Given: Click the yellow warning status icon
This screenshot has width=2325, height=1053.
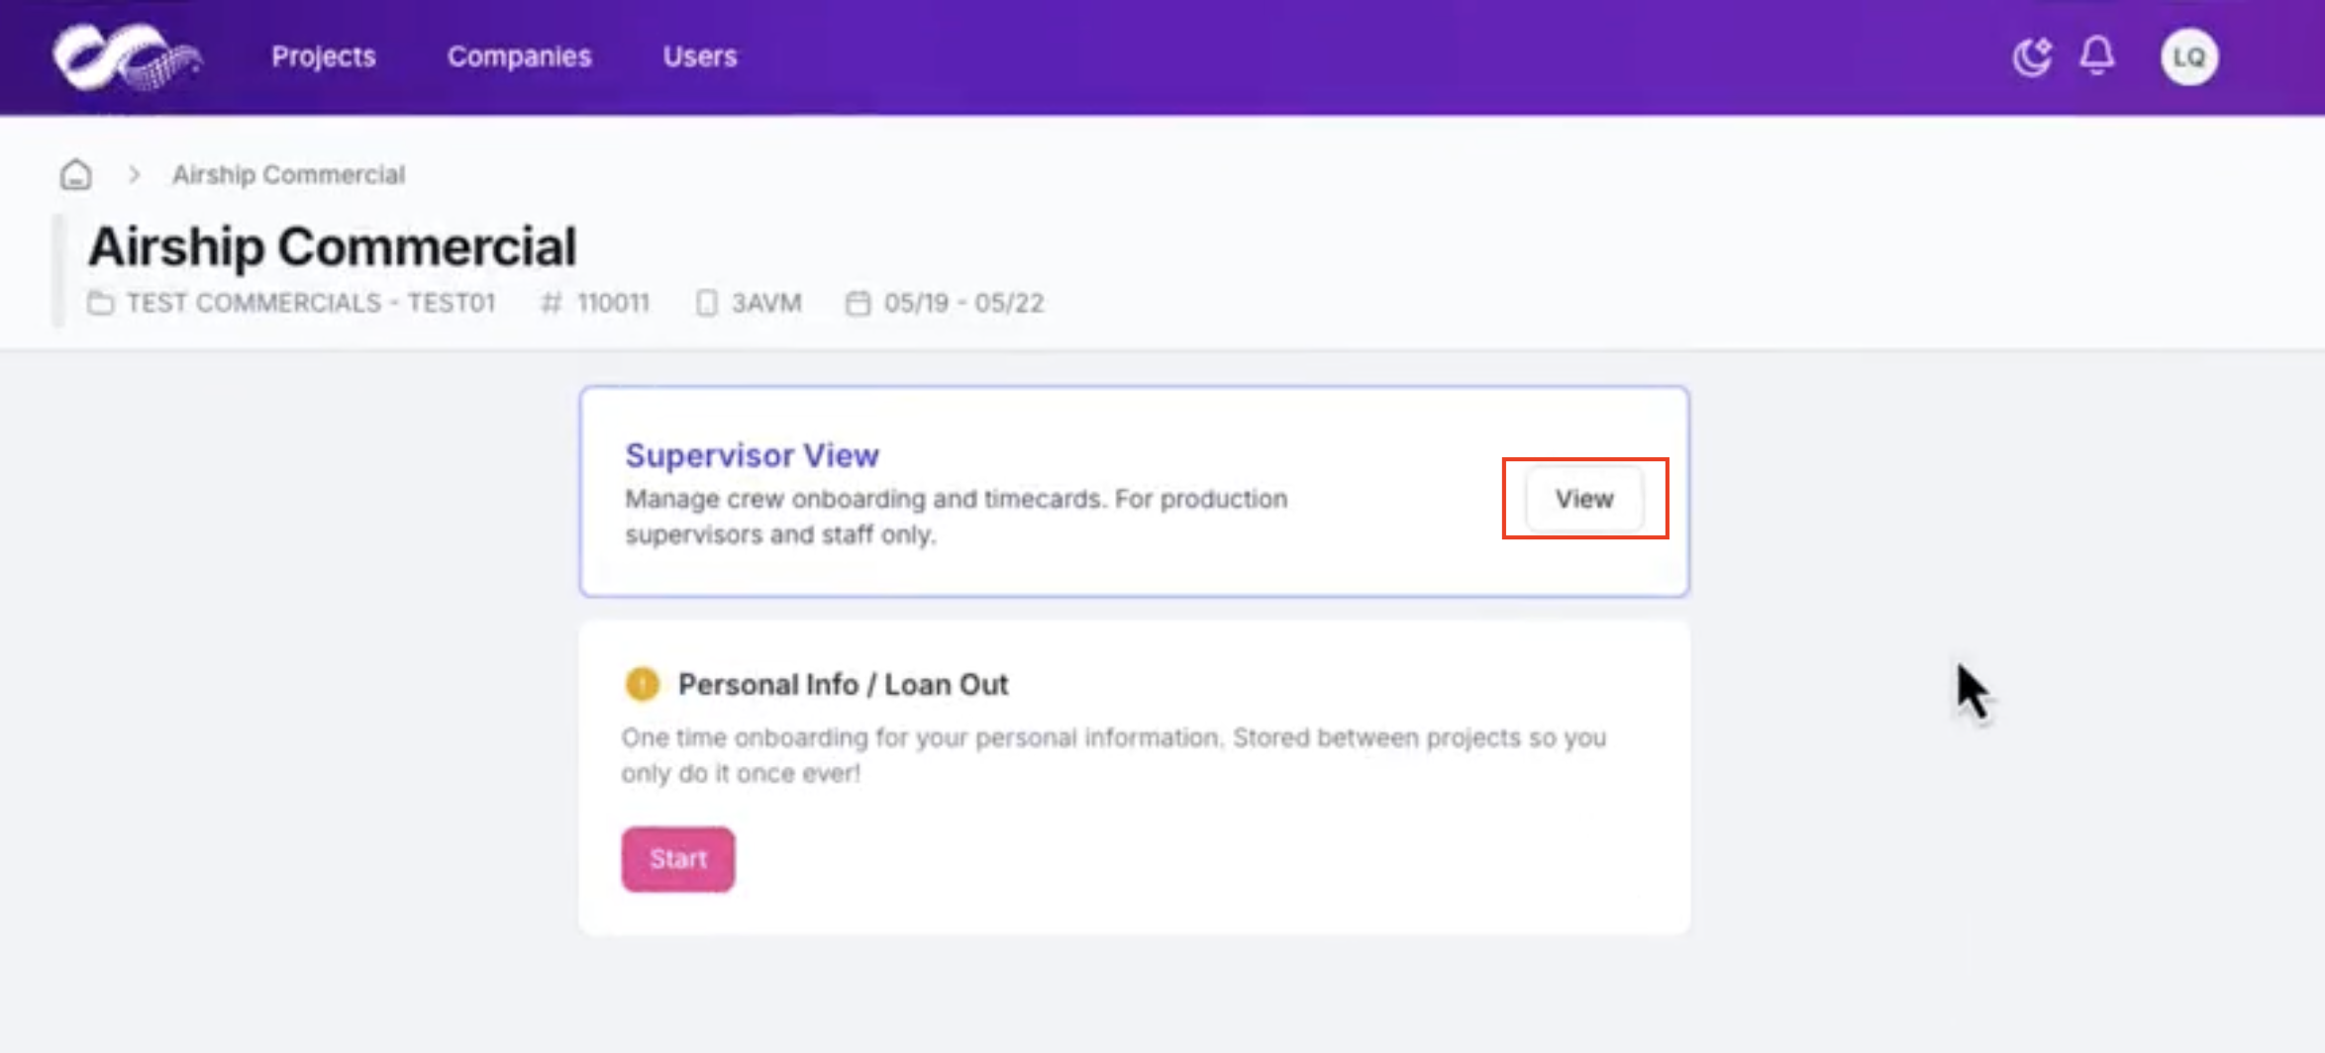Looking at the screenshot, I should pos(643,684).
